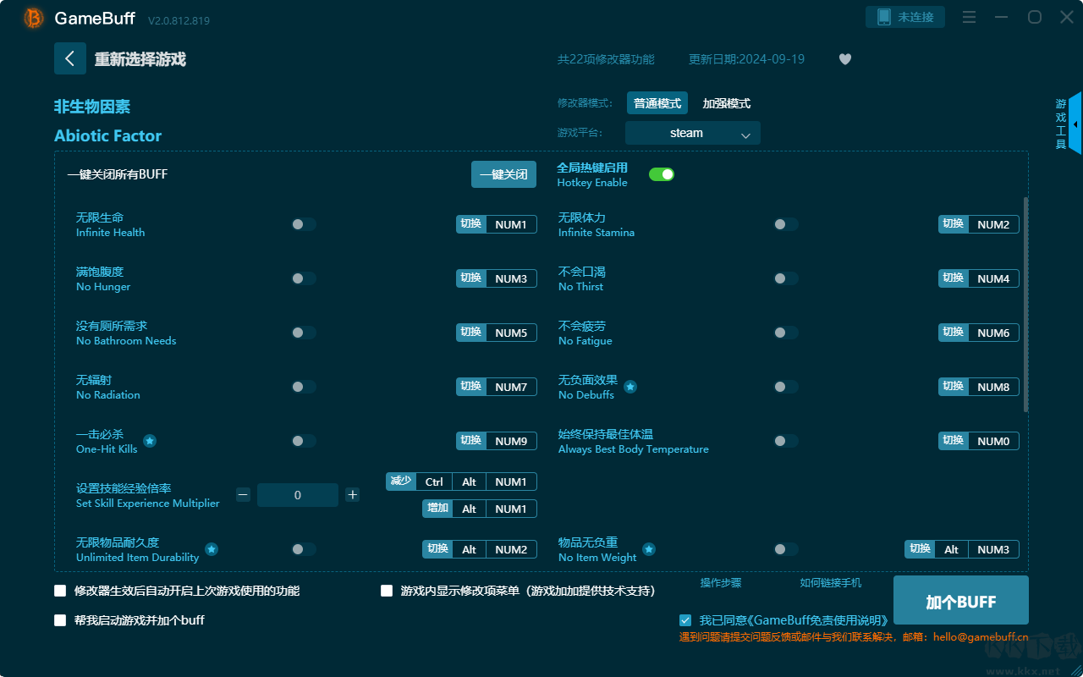The width and height of the screenshot is (1083, 677).
Task: Open the hamburger menu icon
Action: pyautogui.click(x=970, y=17)
